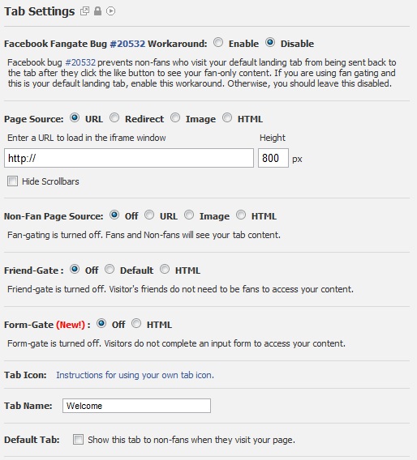Choose Redirect as the Page Source

pyautogui.click(x=114, y=117)
